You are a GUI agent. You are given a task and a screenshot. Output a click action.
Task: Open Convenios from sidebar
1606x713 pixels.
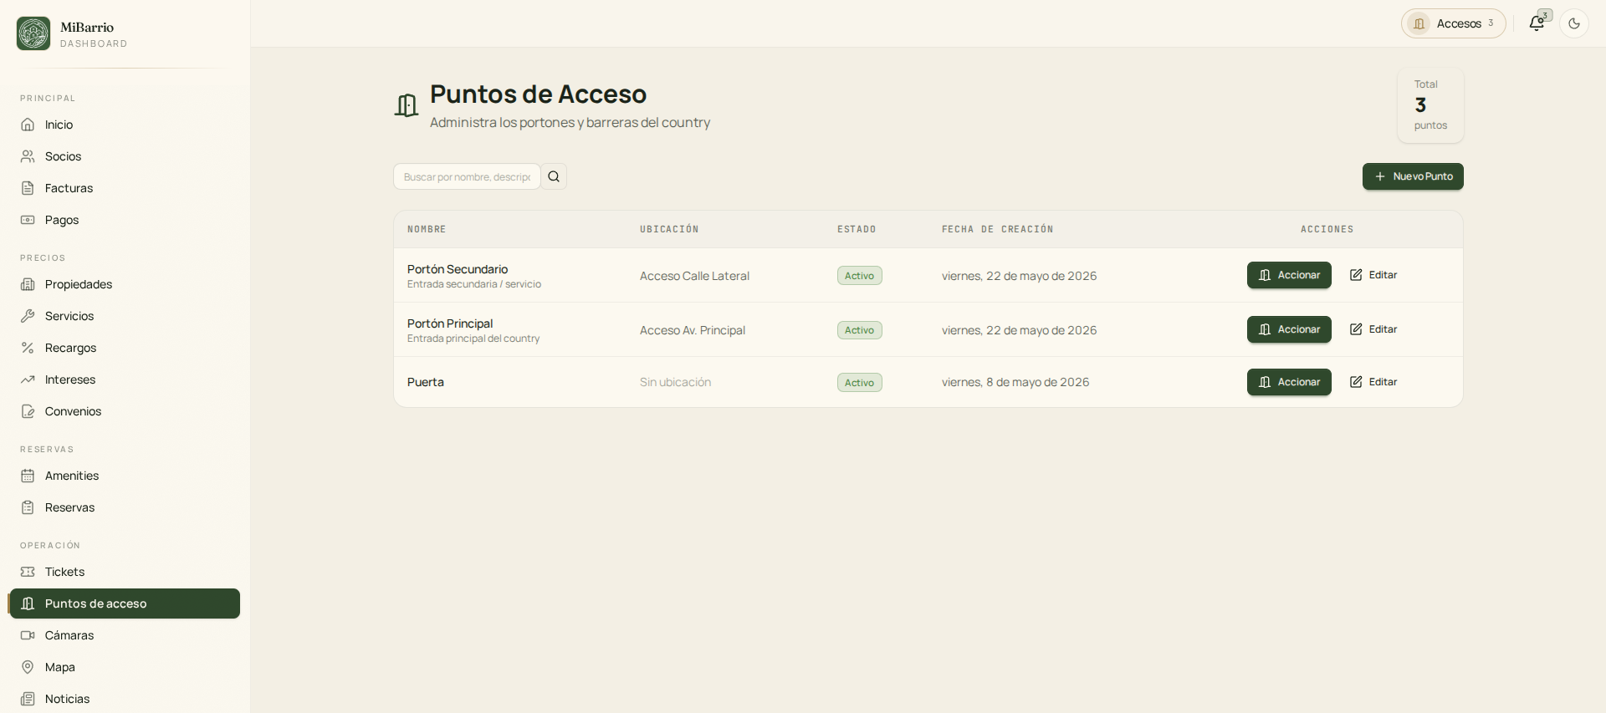click(x=124, y=411)
